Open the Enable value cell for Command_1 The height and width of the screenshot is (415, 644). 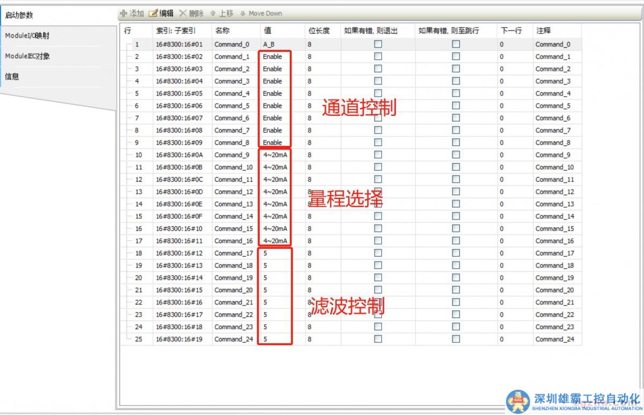(273, 56)
